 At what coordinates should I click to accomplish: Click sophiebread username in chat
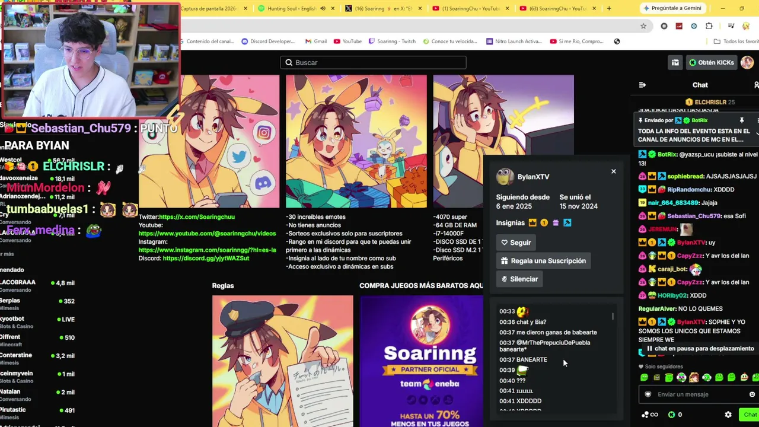pos(685,177)
